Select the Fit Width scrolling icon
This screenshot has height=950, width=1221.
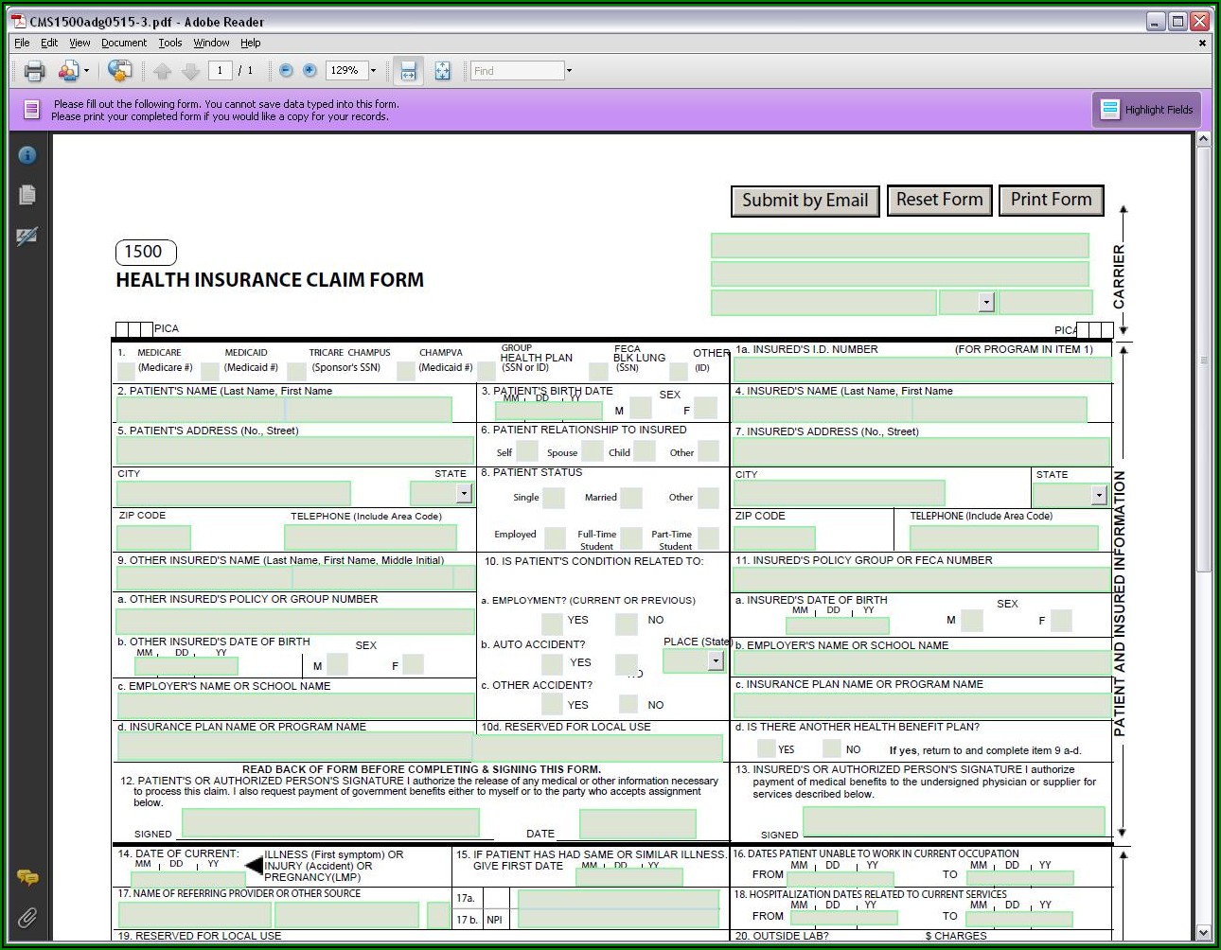pos(408,71)
